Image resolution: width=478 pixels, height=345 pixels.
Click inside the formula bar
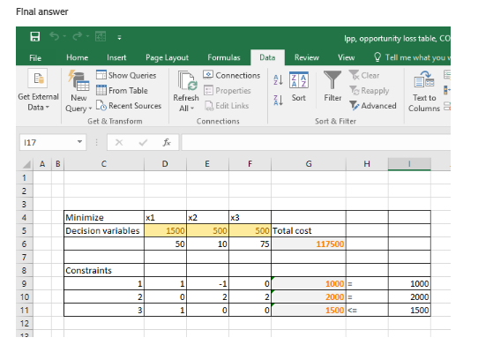(x=316, y=142)
